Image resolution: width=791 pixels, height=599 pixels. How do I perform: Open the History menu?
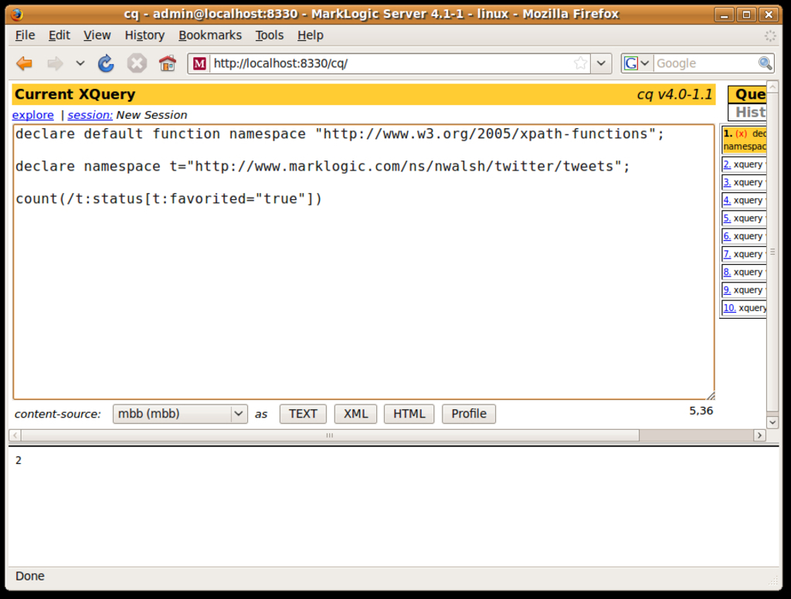pos(144,36)
